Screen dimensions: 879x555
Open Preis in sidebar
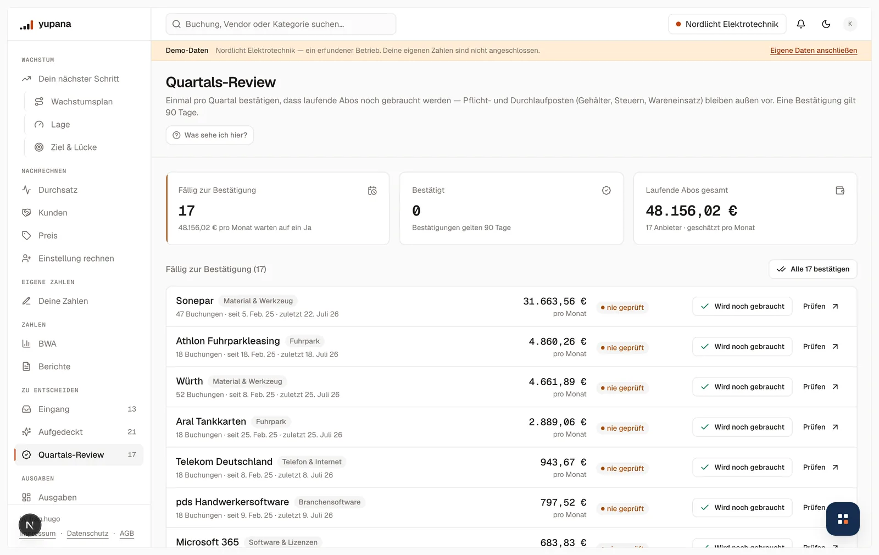79,236
